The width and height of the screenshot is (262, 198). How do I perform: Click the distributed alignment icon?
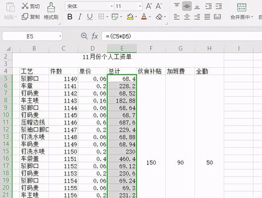pos(217,17)
